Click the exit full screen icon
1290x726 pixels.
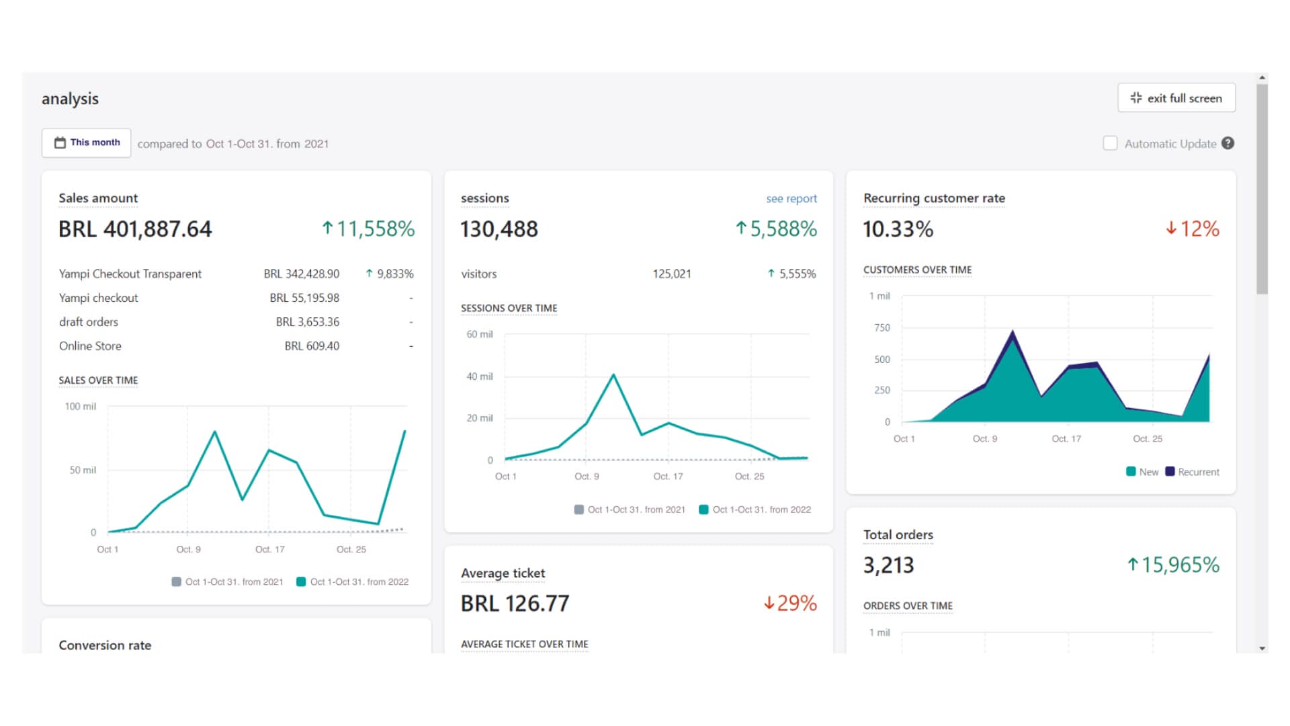pos(1136,97)
